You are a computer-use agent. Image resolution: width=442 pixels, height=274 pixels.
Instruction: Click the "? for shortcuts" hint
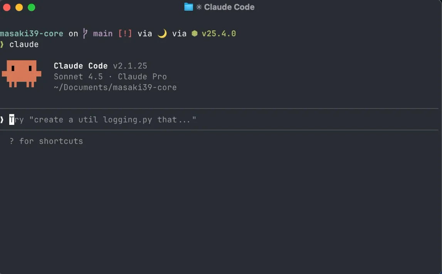tap(46, 141)
